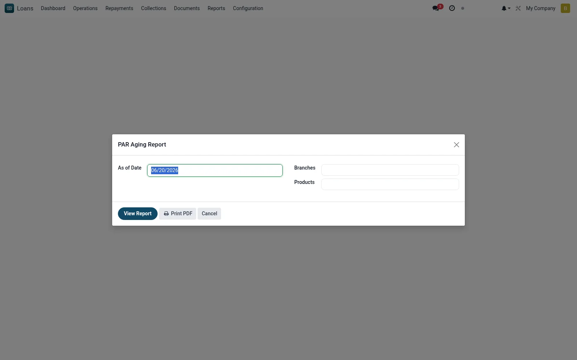Click the Print PDF button

pyautogui.click(x=178, y=213)
